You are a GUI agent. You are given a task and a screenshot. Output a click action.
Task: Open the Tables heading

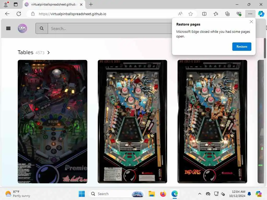coord(26,52)
